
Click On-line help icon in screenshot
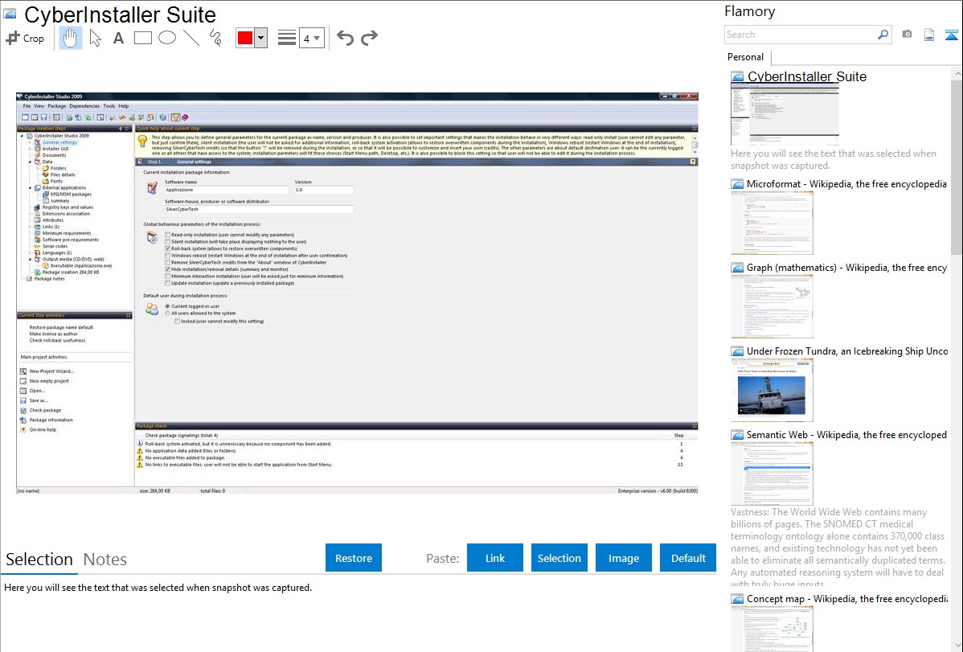pos(23,429)
